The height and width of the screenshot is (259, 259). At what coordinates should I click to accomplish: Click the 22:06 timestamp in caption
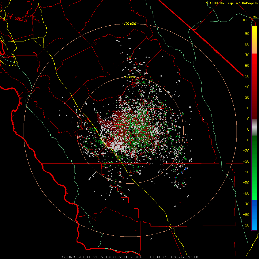[x=193, y=257]
